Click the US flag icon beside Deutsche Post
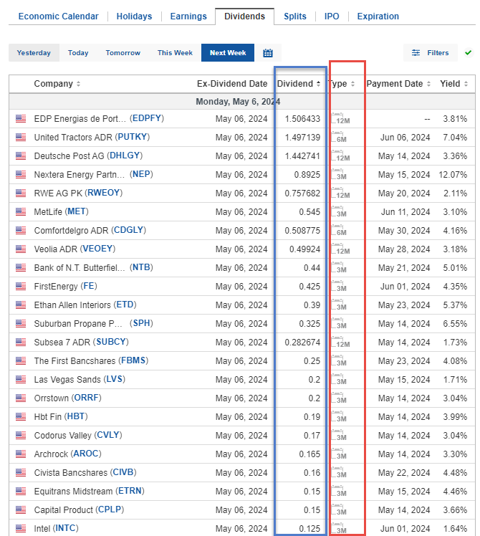The image size is (480, 536). pos(21,156)
